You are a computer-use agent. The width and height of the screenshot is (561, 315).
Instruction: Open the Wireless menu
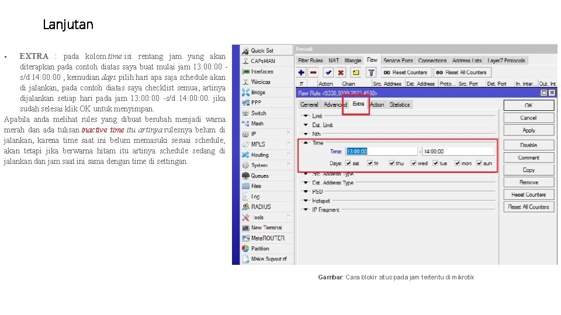point(266,82)
